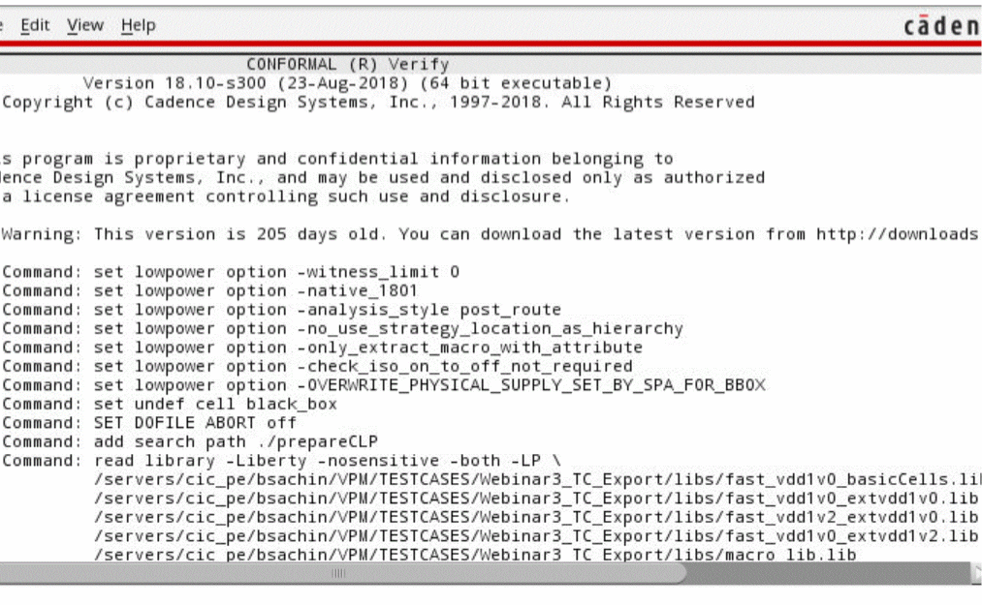Click the 'set undef cell black_box' line
The width and height of the screenshot is (982, 605).
170,404
